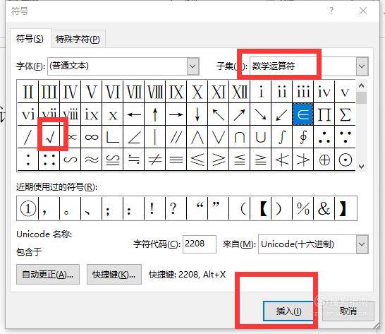Pick the identical-to ≡ symbol
Image resolution: width=385 pixels, height=334 pixels.
[x=176, y=160]
